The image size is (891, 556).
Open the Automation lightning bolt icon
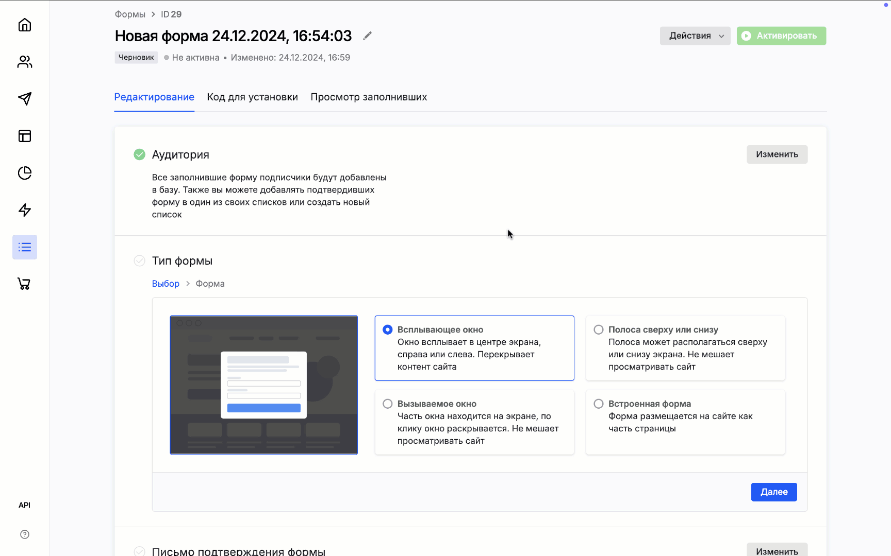click(25, 210)
